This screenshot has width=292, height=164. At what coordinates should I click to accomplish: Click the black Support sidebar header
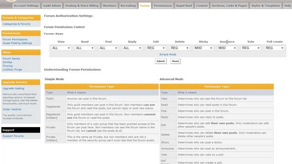(x=21, y=130)
